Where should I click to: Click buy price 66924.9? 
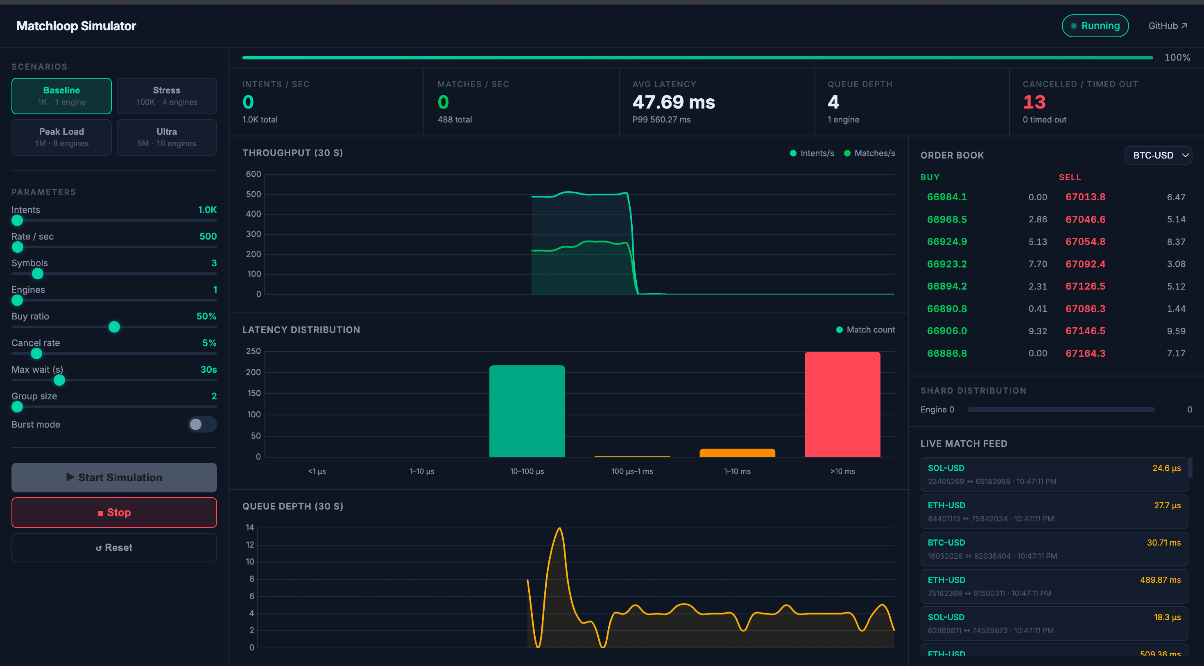point(947,242)
